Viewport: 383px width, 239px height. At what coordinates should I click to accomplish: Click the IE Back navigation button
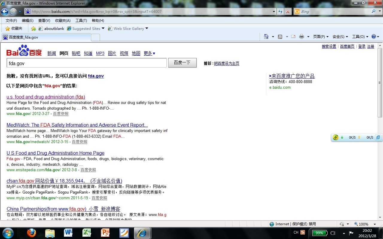[x=4, y=12]
